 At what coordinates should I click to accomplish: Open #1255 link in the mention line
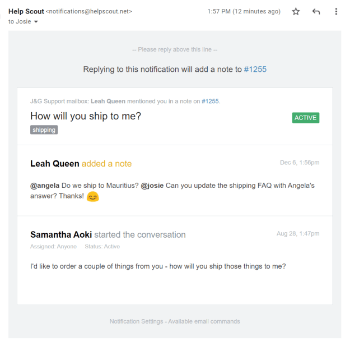pyautogui.click(x=210, y=102)
